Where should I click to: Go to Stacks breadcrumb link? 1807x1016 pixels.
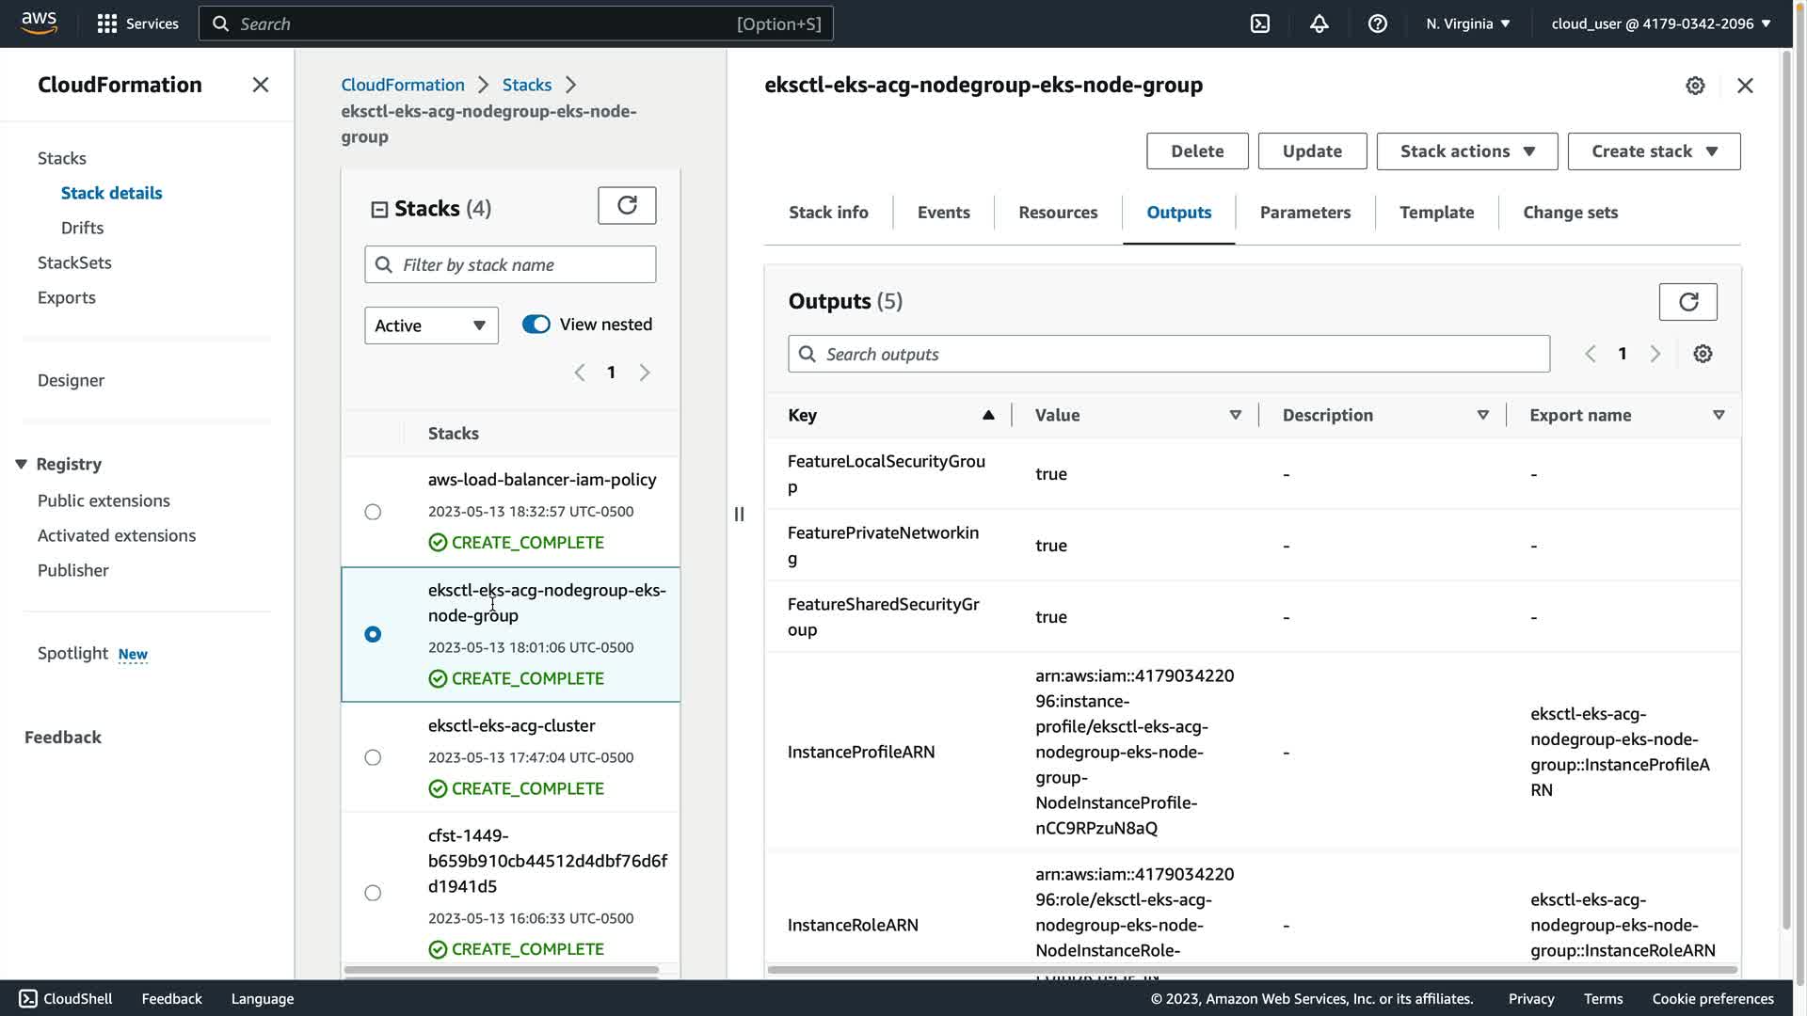coord(526,85)
